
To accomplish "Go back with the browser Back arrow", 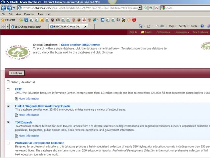I will pos(3,8).
